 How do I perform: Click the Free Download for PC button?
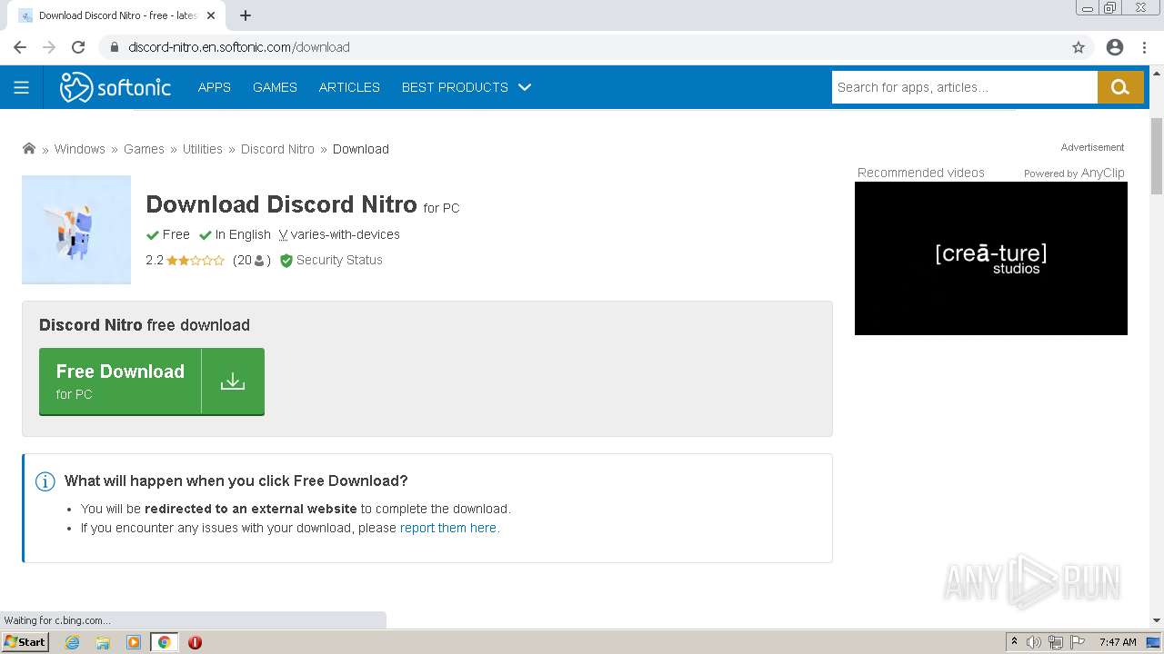pos(152,381)
